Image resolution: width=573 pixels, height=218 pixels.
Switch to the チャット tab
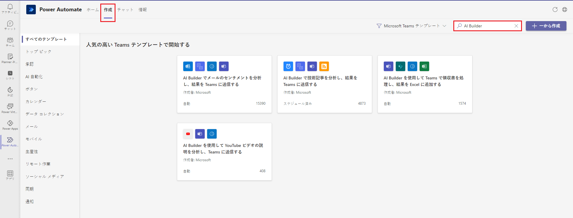125,10
